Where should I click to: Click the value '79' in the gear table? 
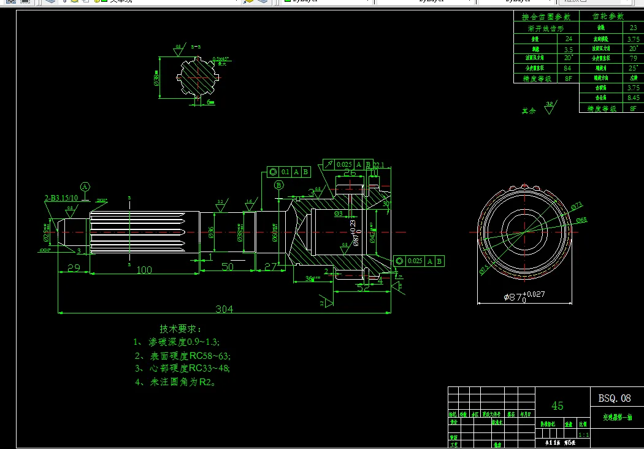634,58
